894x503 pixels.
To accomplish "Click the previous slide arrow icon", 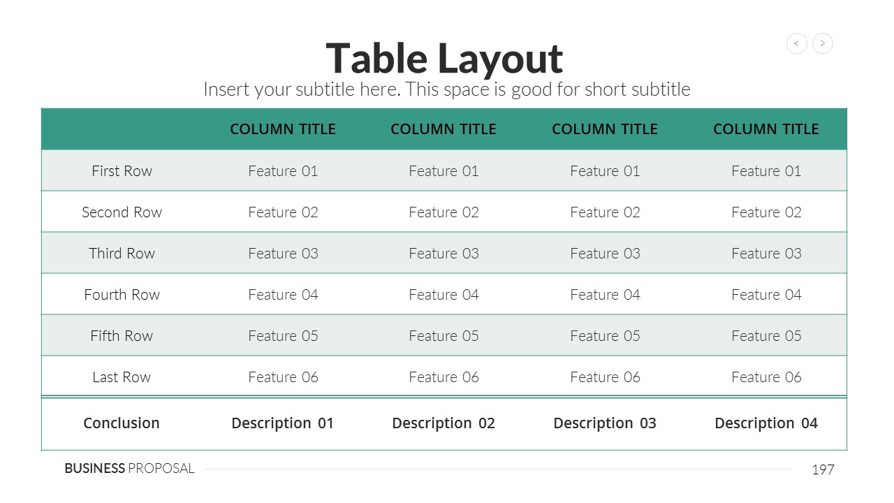I will [797, 43].
